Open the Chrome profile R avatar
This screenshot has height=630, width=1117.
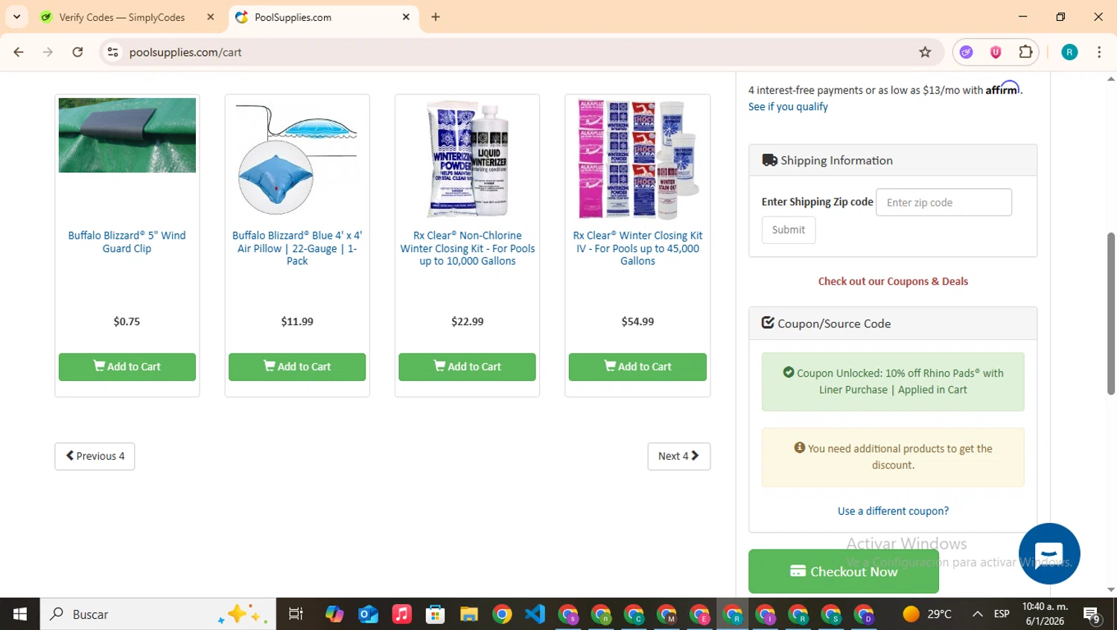[1069, 52]
